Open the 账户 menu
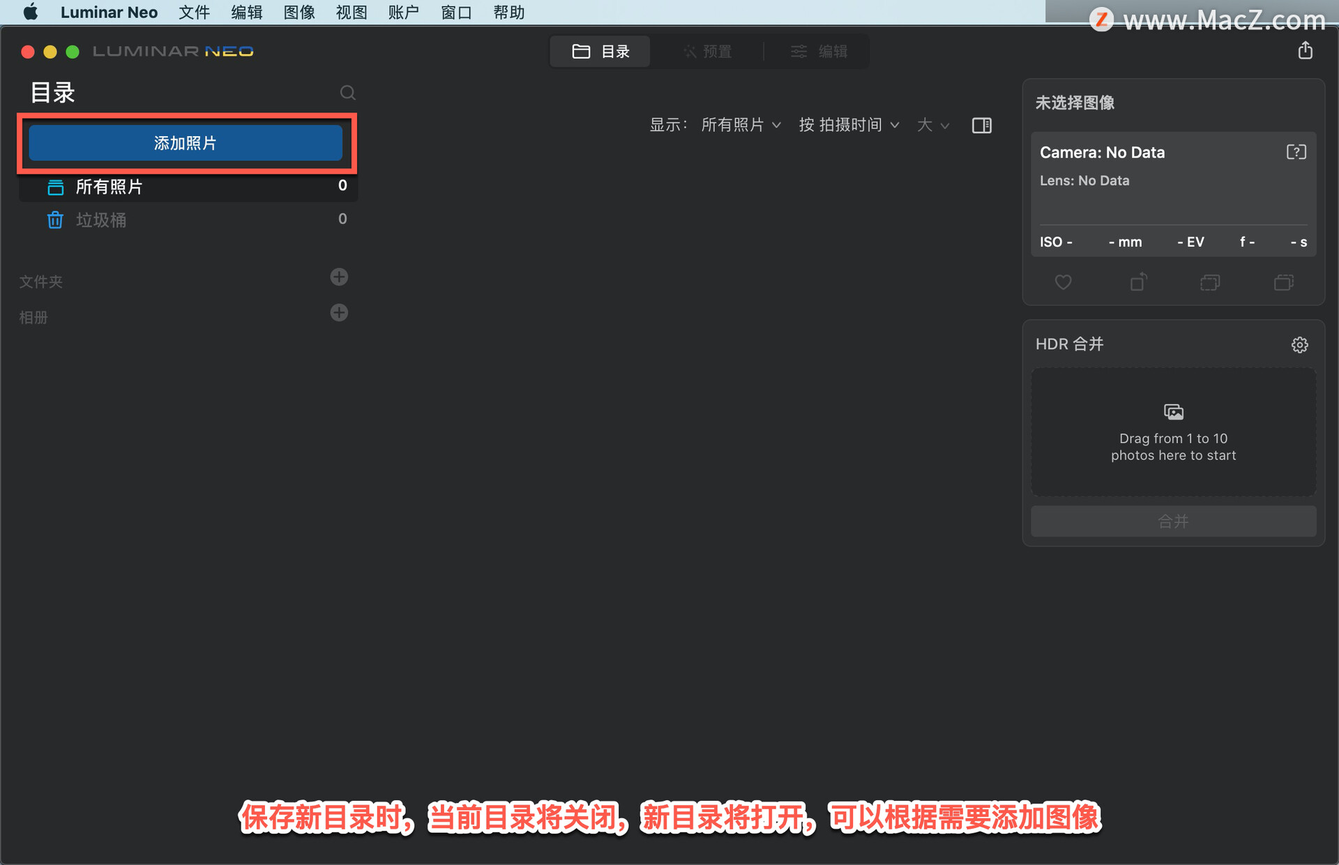The width and height of the screenshot is (1339, 865). click(404, 13)
